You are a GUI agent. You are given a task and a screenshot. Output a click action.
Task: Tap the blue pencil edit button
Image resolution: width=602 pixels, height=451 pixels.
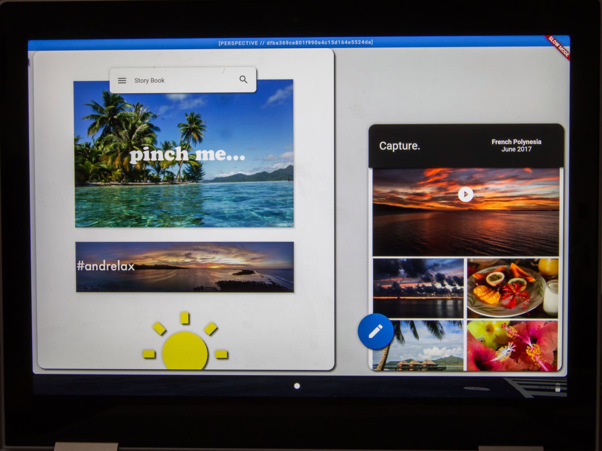375,331
